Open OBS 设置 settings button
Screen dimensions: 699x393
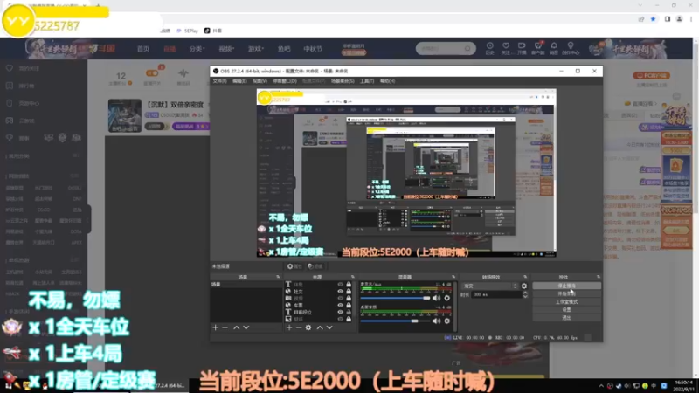click(566, 310)
